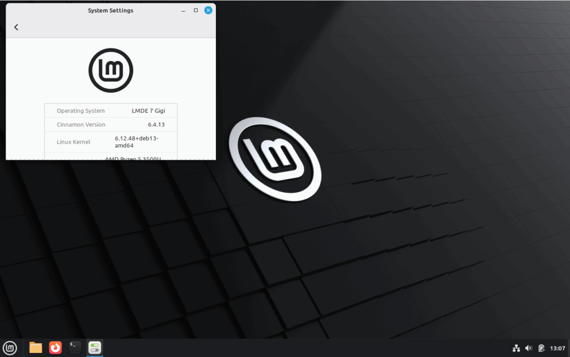Select the 'LMDE 7 Gigi' value
570x357 pixels.
148,110
